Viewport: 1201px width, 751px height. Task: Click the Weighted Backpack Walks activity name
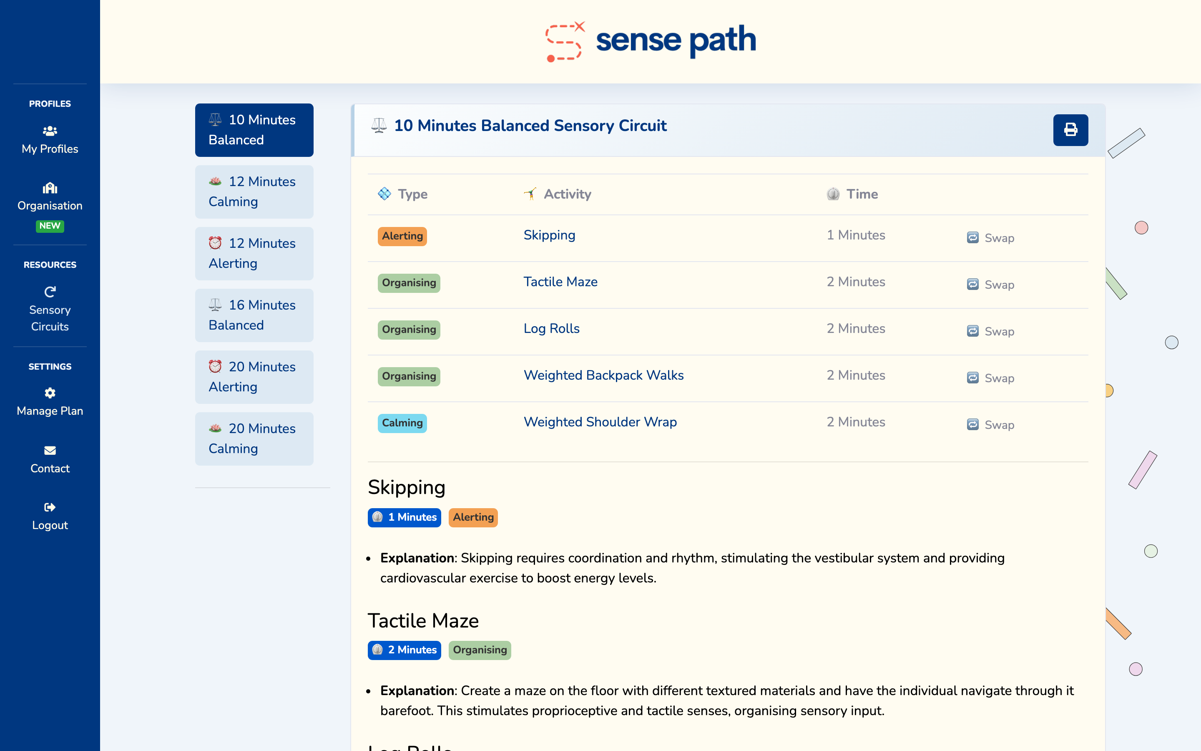click(x=603, y=375)
